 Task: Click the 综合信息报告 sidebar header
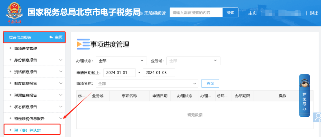click(34, 37)
